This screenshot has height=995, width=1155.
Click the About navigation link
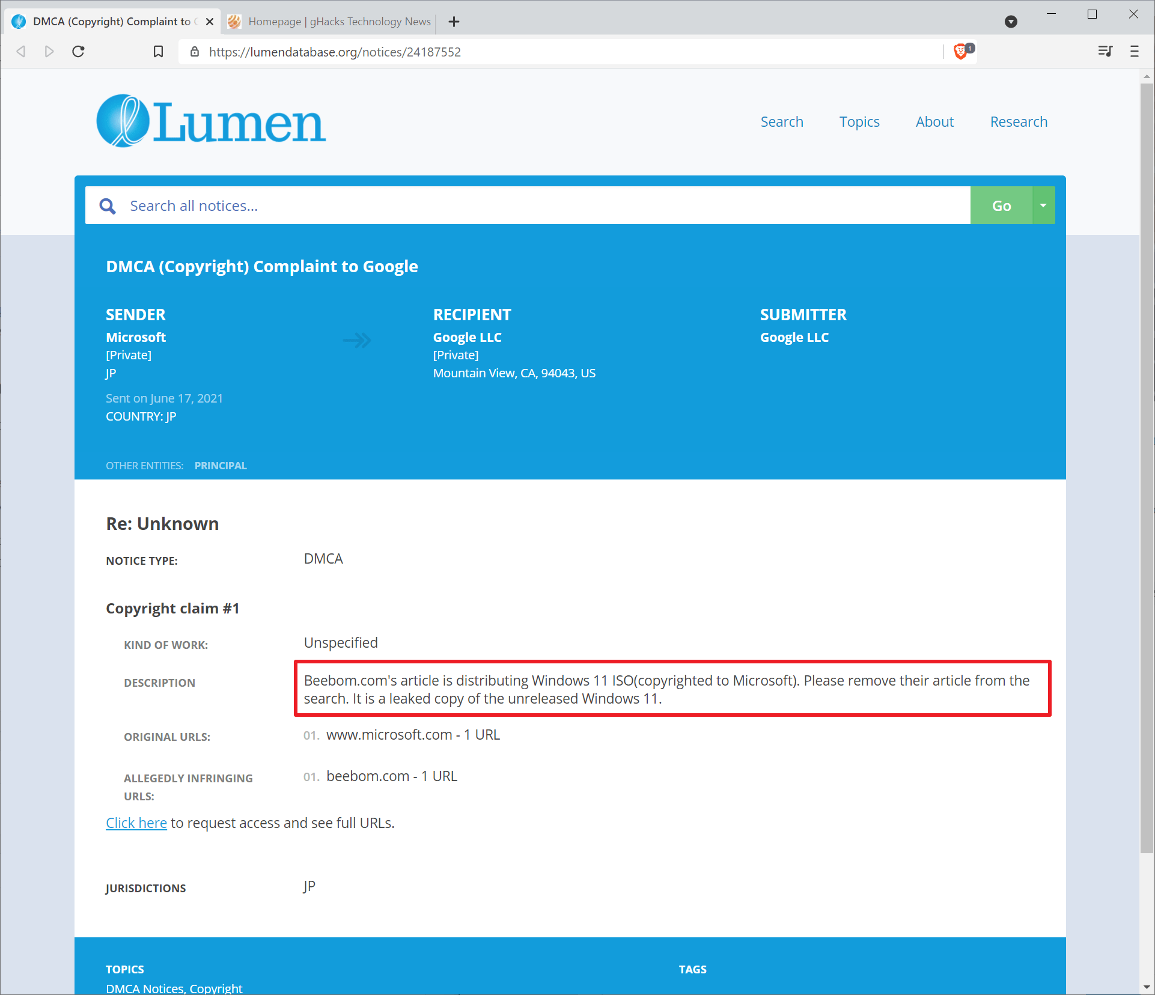pos(934,121)
